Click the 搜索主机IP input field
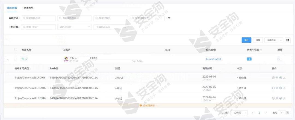The width and height of the screenshot is (295, 120). coord(38,27)
